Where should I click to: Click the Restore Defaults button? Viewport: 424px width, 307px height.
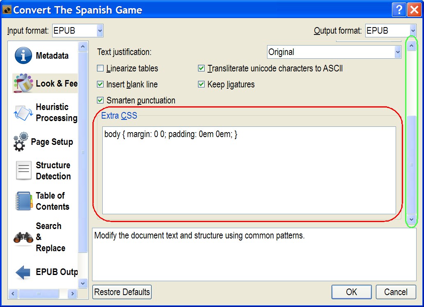[122, 292]
